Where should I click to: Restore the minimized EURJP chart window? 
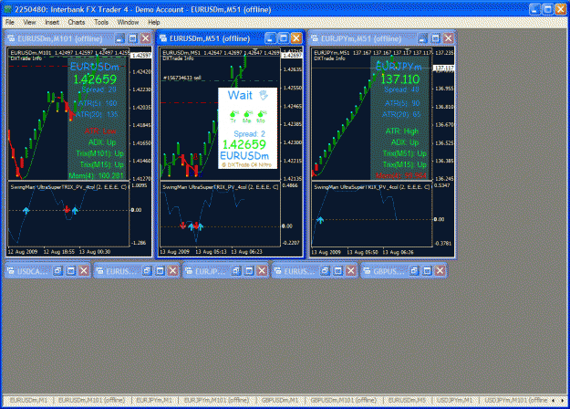236,271
